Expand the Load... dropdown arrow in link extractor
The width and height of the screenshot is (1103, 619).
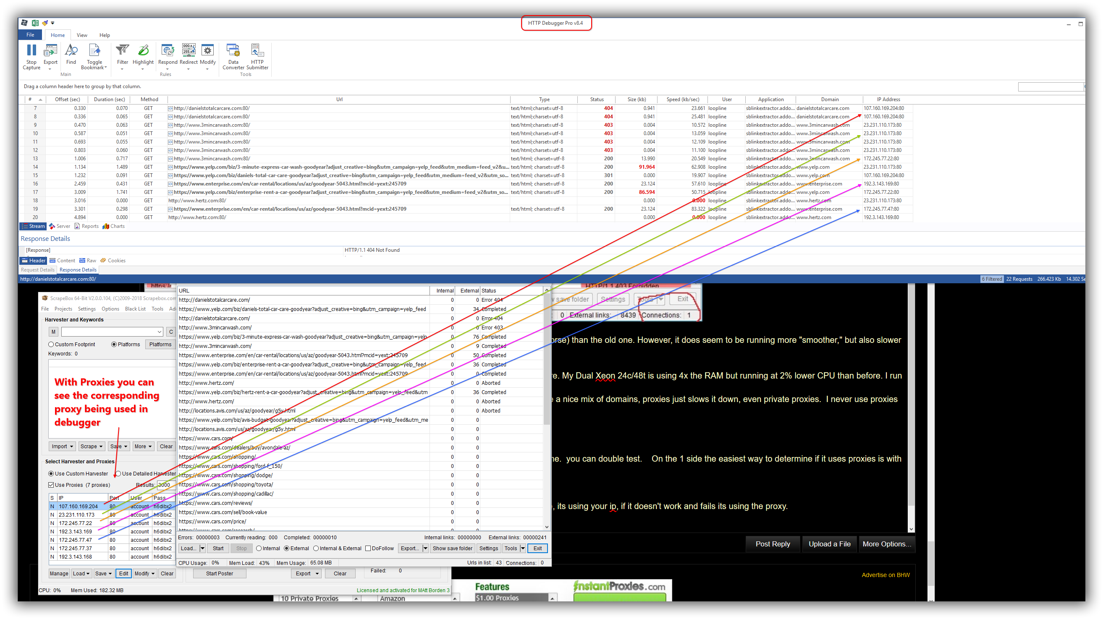202,549
